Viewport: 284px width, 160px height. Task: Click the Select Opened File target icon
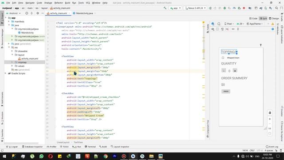(27, 13)
